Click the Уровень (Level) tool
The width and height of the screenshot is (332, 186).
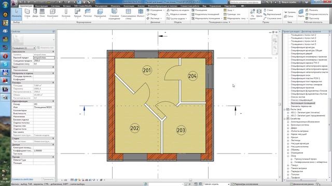click(x=289, y=12)
